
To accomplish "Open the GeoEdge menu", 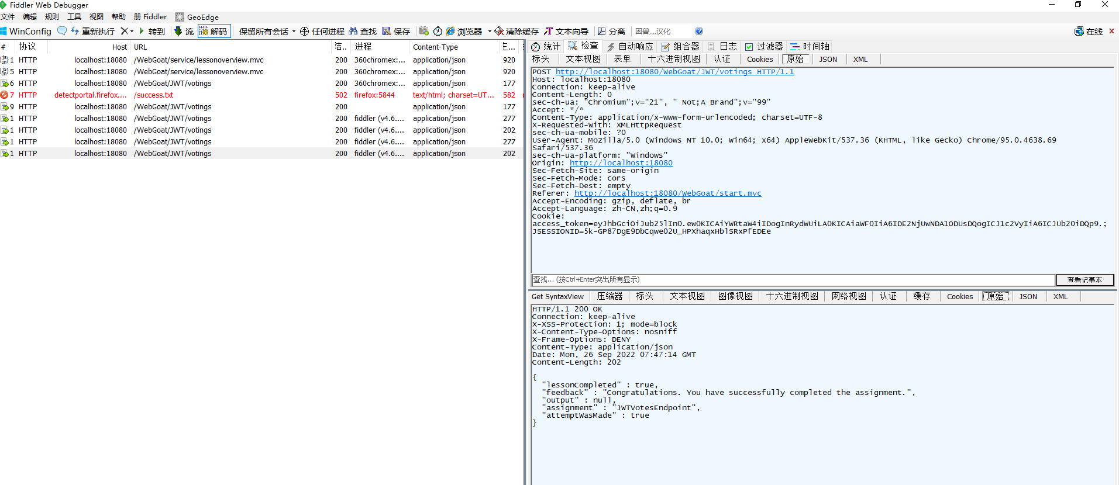I will coord(197,17).
